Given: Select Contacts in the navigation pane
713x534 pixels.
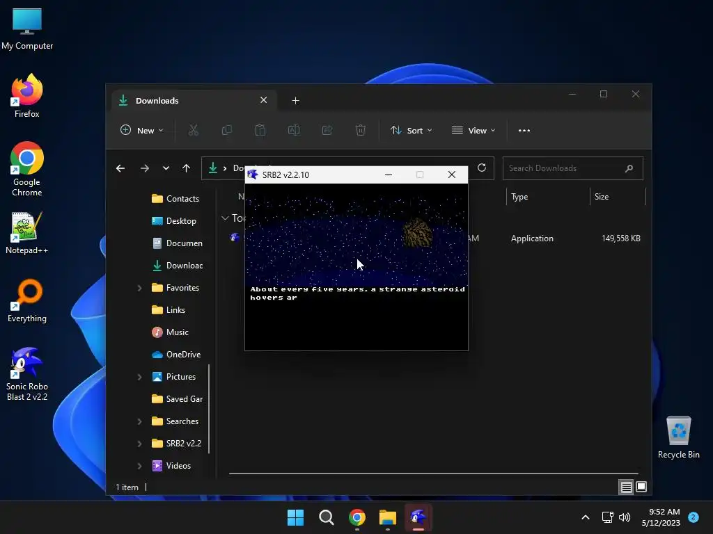Looking at the screenshot, I should coord(175,199).
